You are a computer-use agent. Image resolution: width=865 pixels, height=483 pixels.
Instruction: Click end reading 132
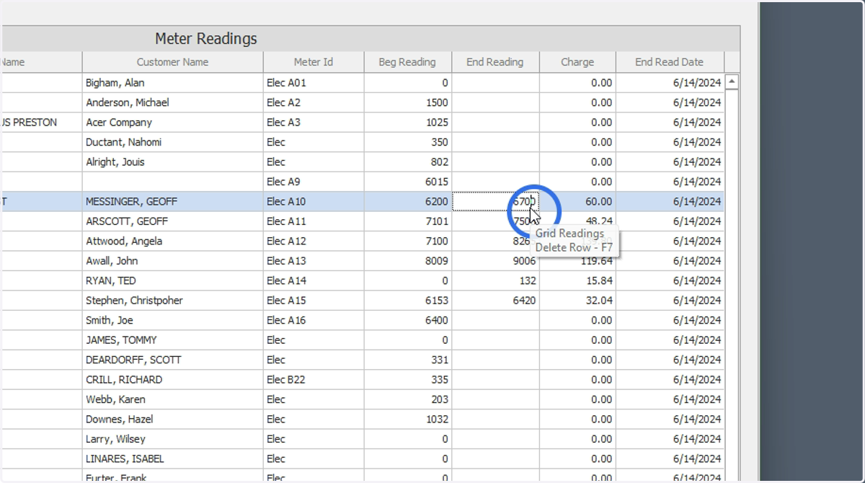point(528,281)
